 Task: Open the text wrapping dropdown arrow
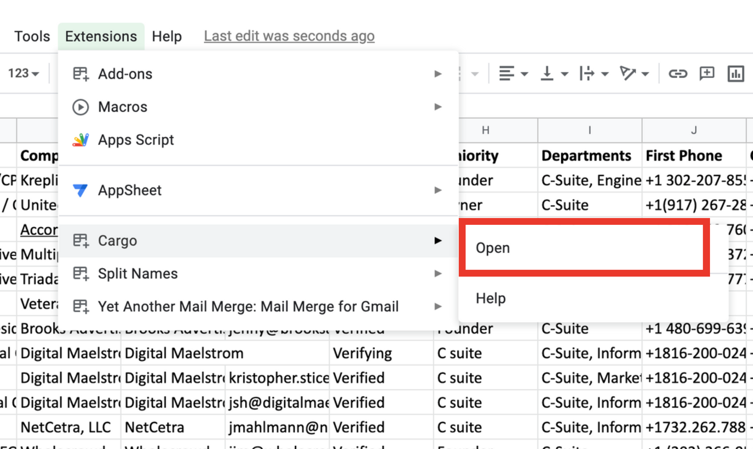[x=605, y=74]
